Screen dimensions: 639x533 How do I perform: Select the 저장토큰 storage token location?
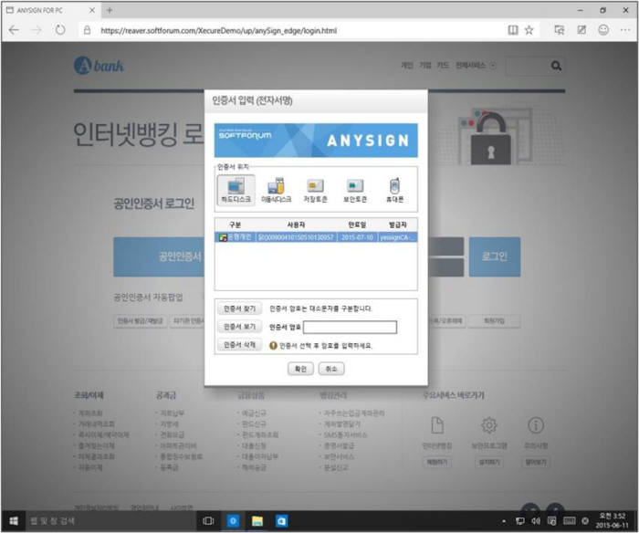click(316, 191)
